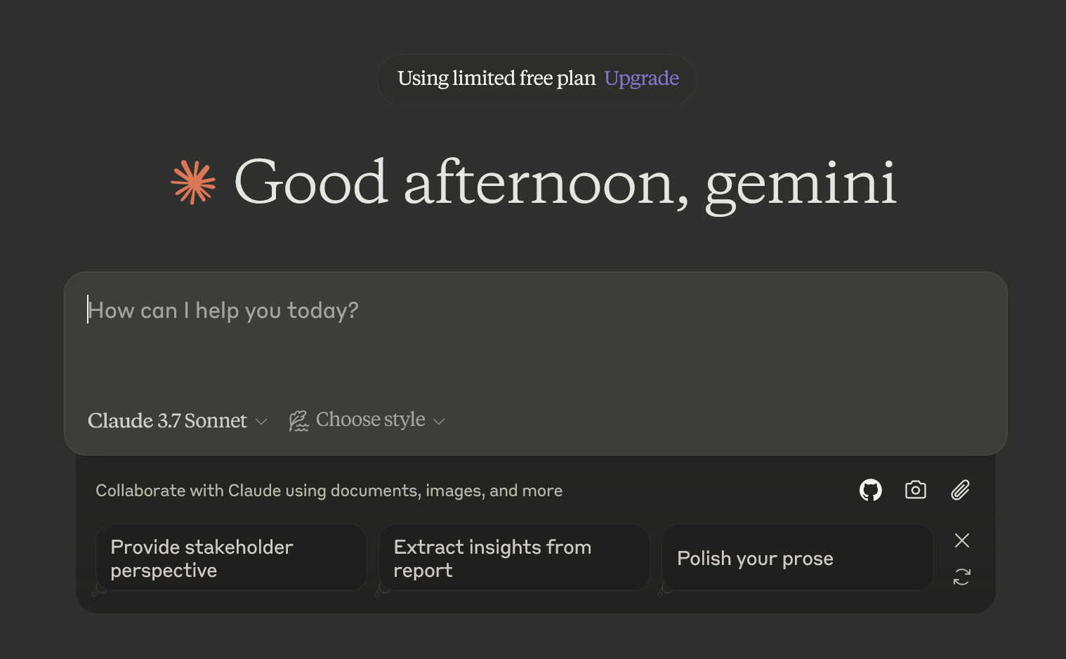The width and height of the screenshot is (1066, 659).
Task: Click the camera icon to capture screenshot
Action: 916,490
